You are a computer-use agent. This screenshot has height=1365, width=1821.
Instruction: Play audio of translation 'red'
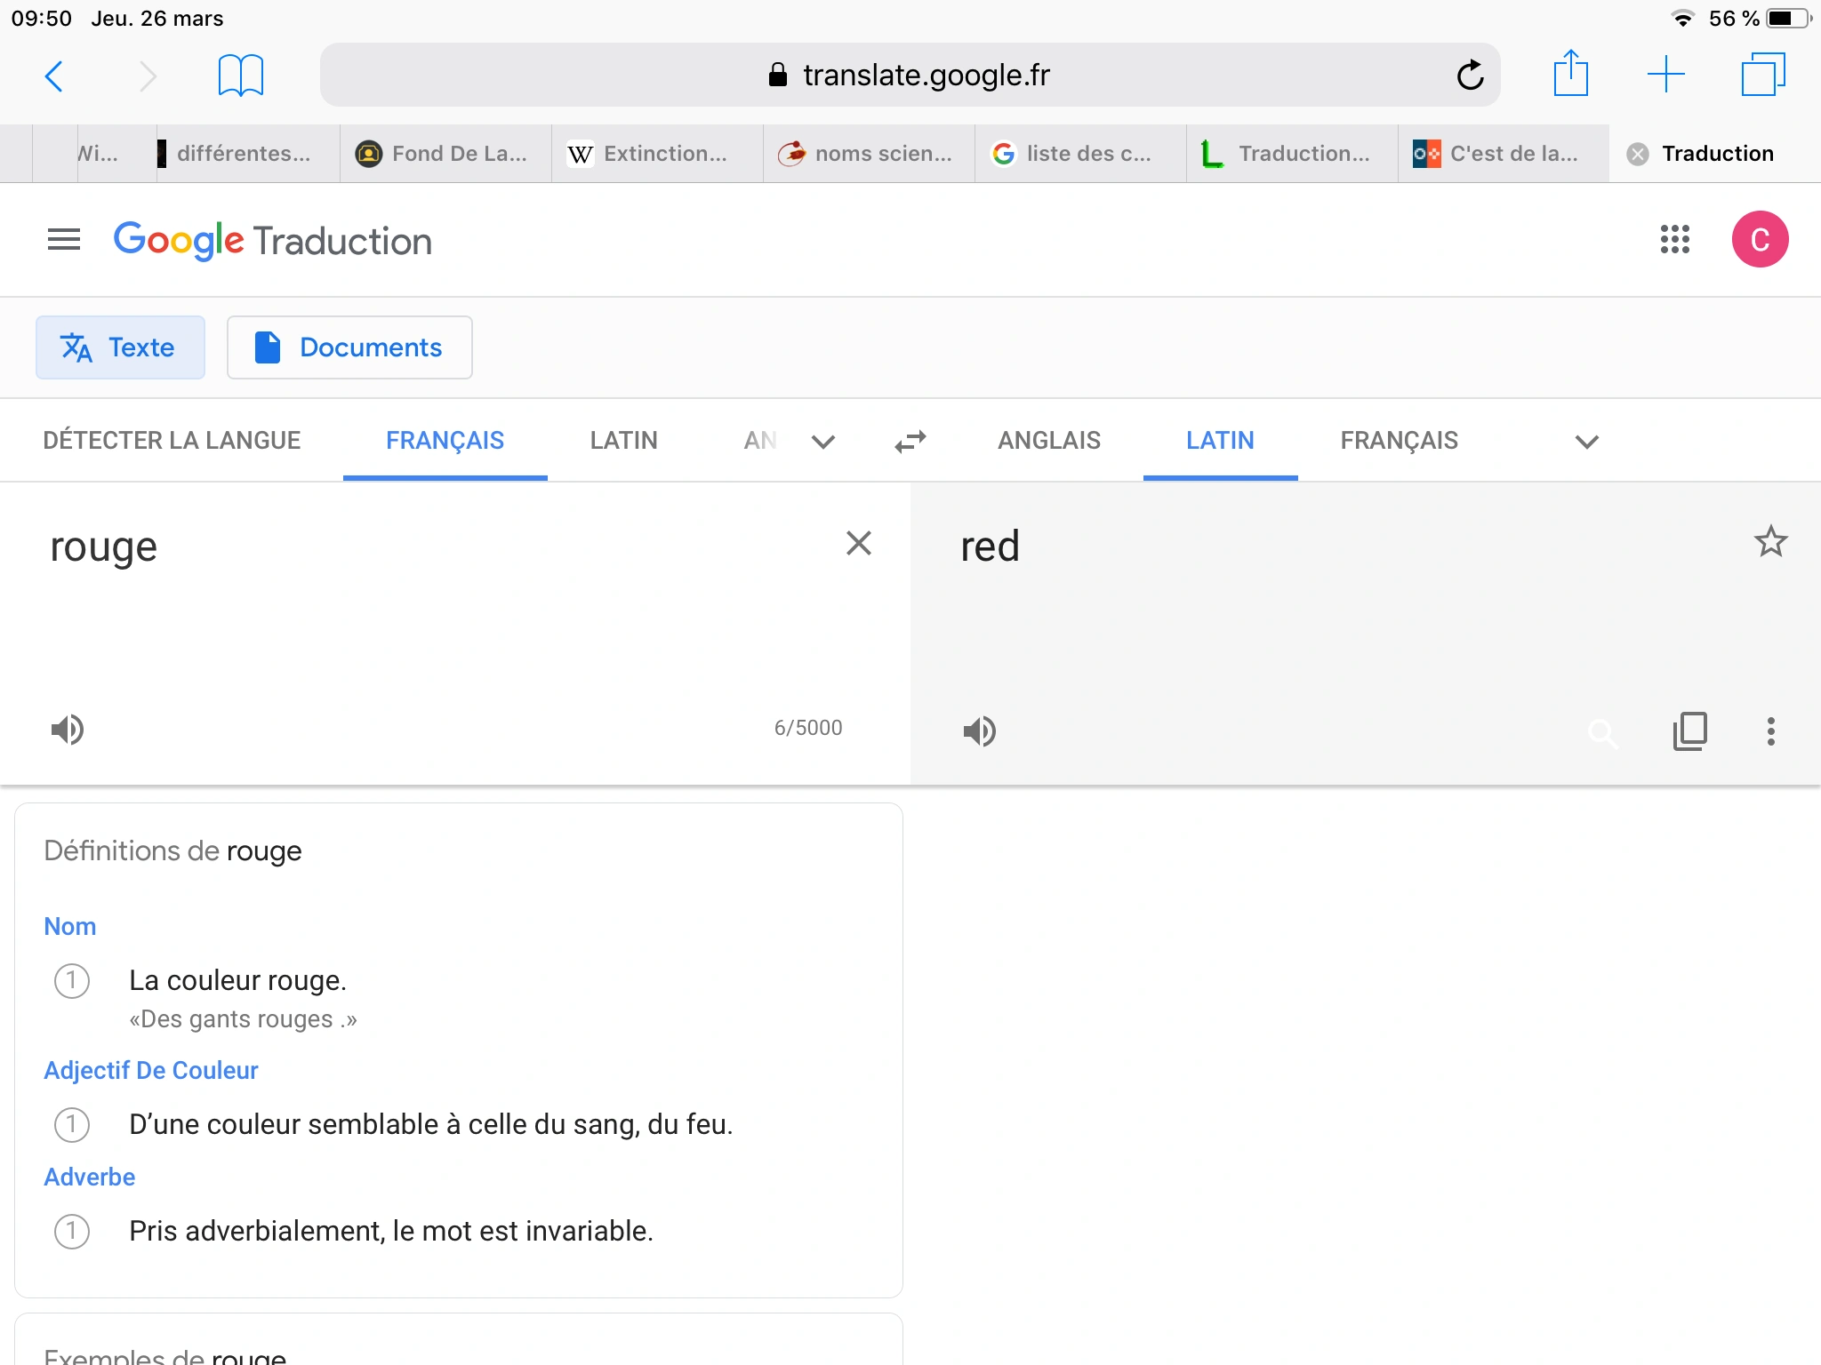click(979, 731)
